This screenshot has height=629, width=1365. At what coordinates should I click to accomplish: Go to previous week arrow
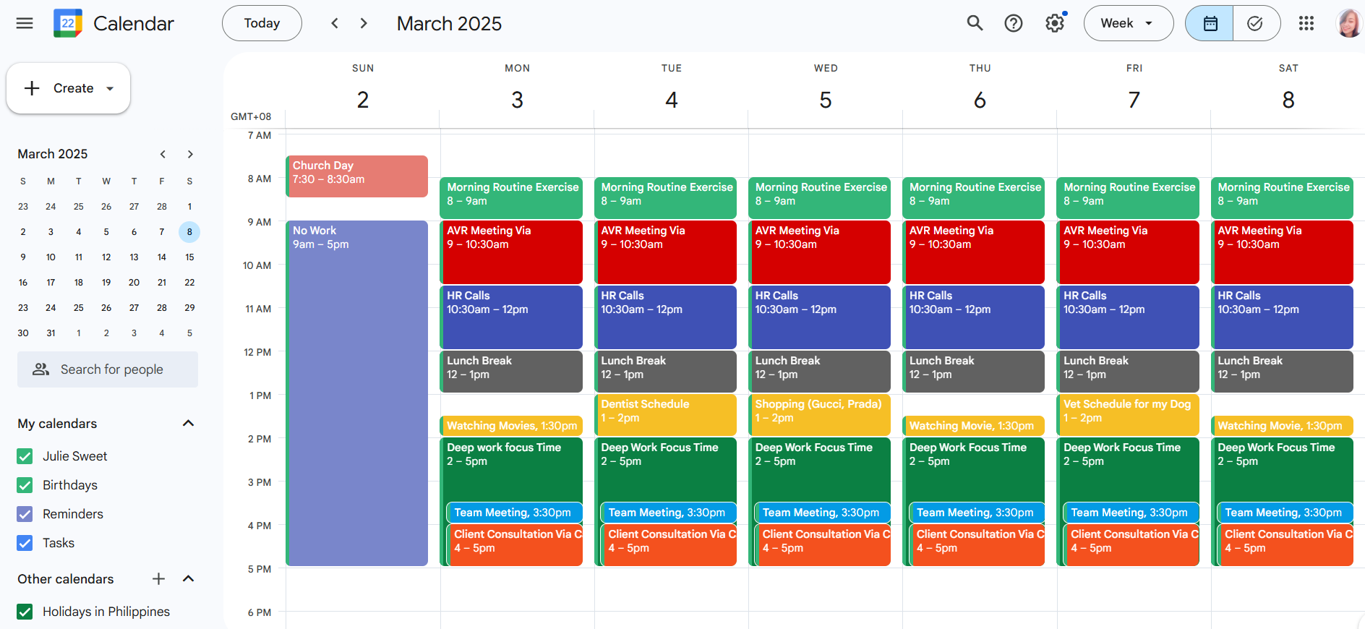(335, 23)
